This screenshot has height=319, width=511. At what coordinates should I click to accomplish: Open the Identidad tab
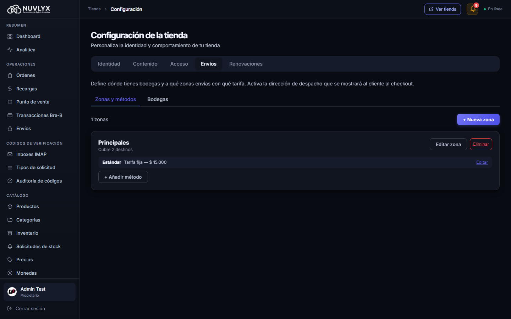[x=109, y=64]
